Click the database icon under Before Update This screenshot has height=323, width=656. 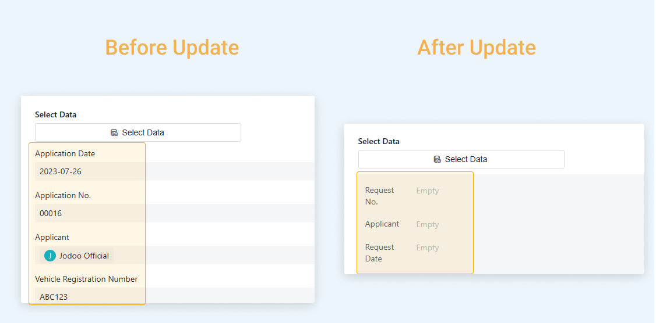coord(114,132)
